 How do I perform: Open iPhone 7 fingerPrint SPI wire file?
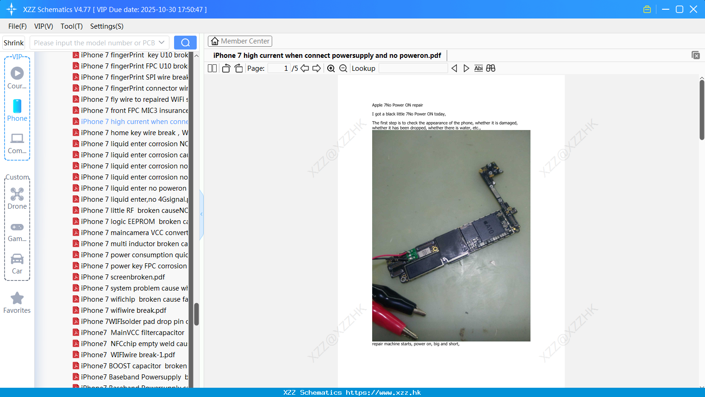click(131, 77)
